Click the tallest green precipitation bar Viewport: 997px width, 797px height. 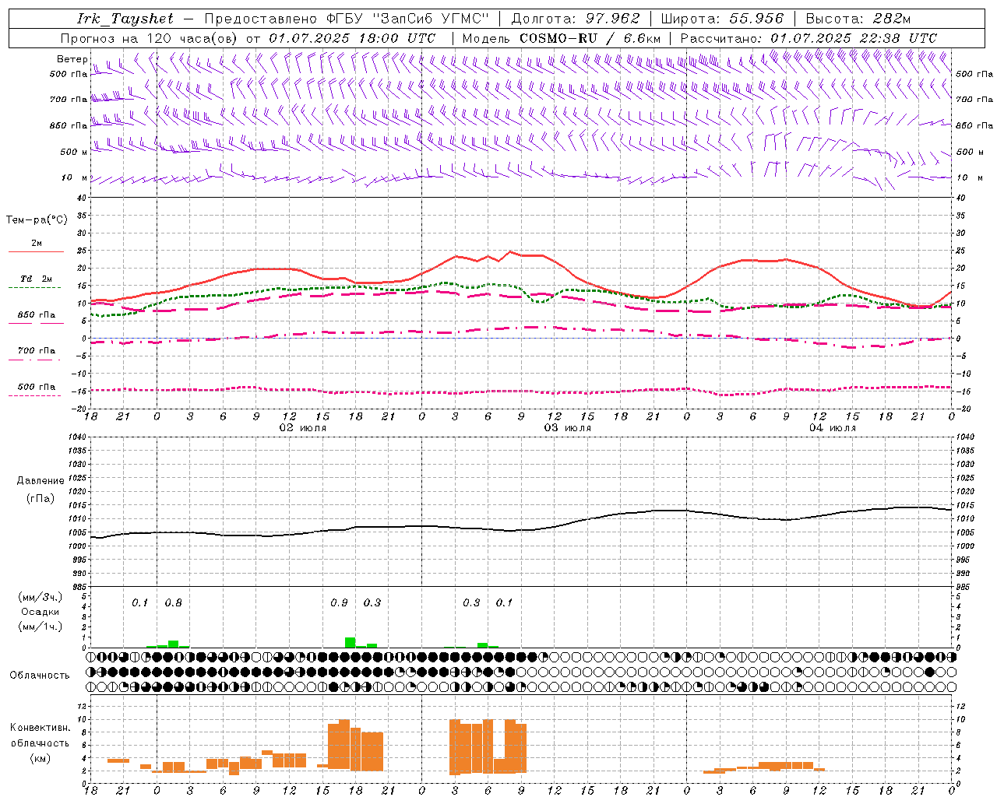pos(351,643)
